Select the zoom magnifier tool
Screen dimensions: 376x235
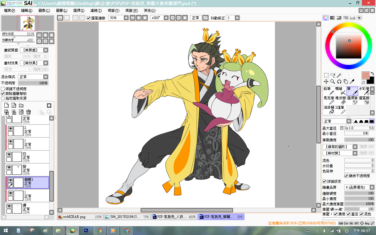333,82
